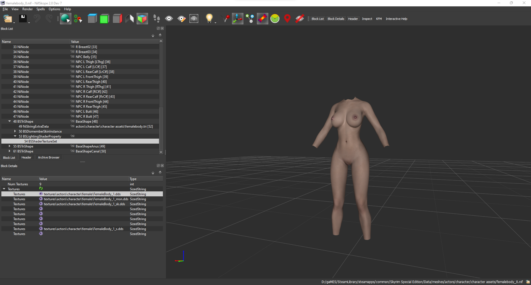Close the Block Details panel
Screen dimensions: 531x285
[x=162, y=166]
